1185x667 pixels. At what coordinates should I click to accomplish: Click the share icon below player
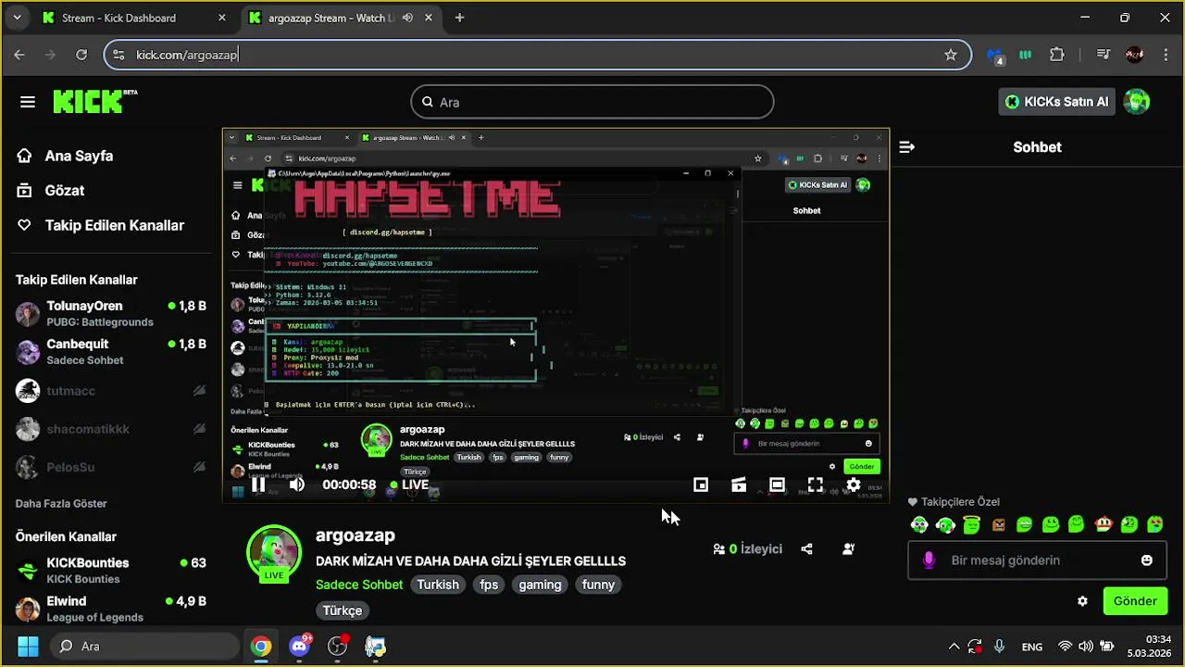806,548
